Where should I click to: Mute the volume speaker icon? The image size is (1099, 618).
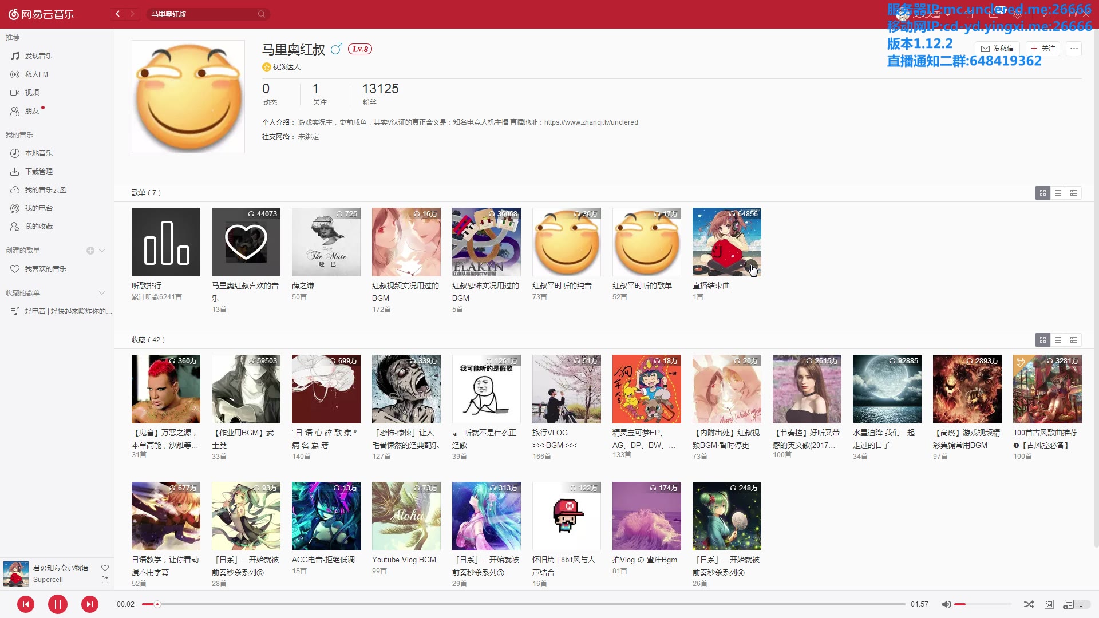point(946,604)
